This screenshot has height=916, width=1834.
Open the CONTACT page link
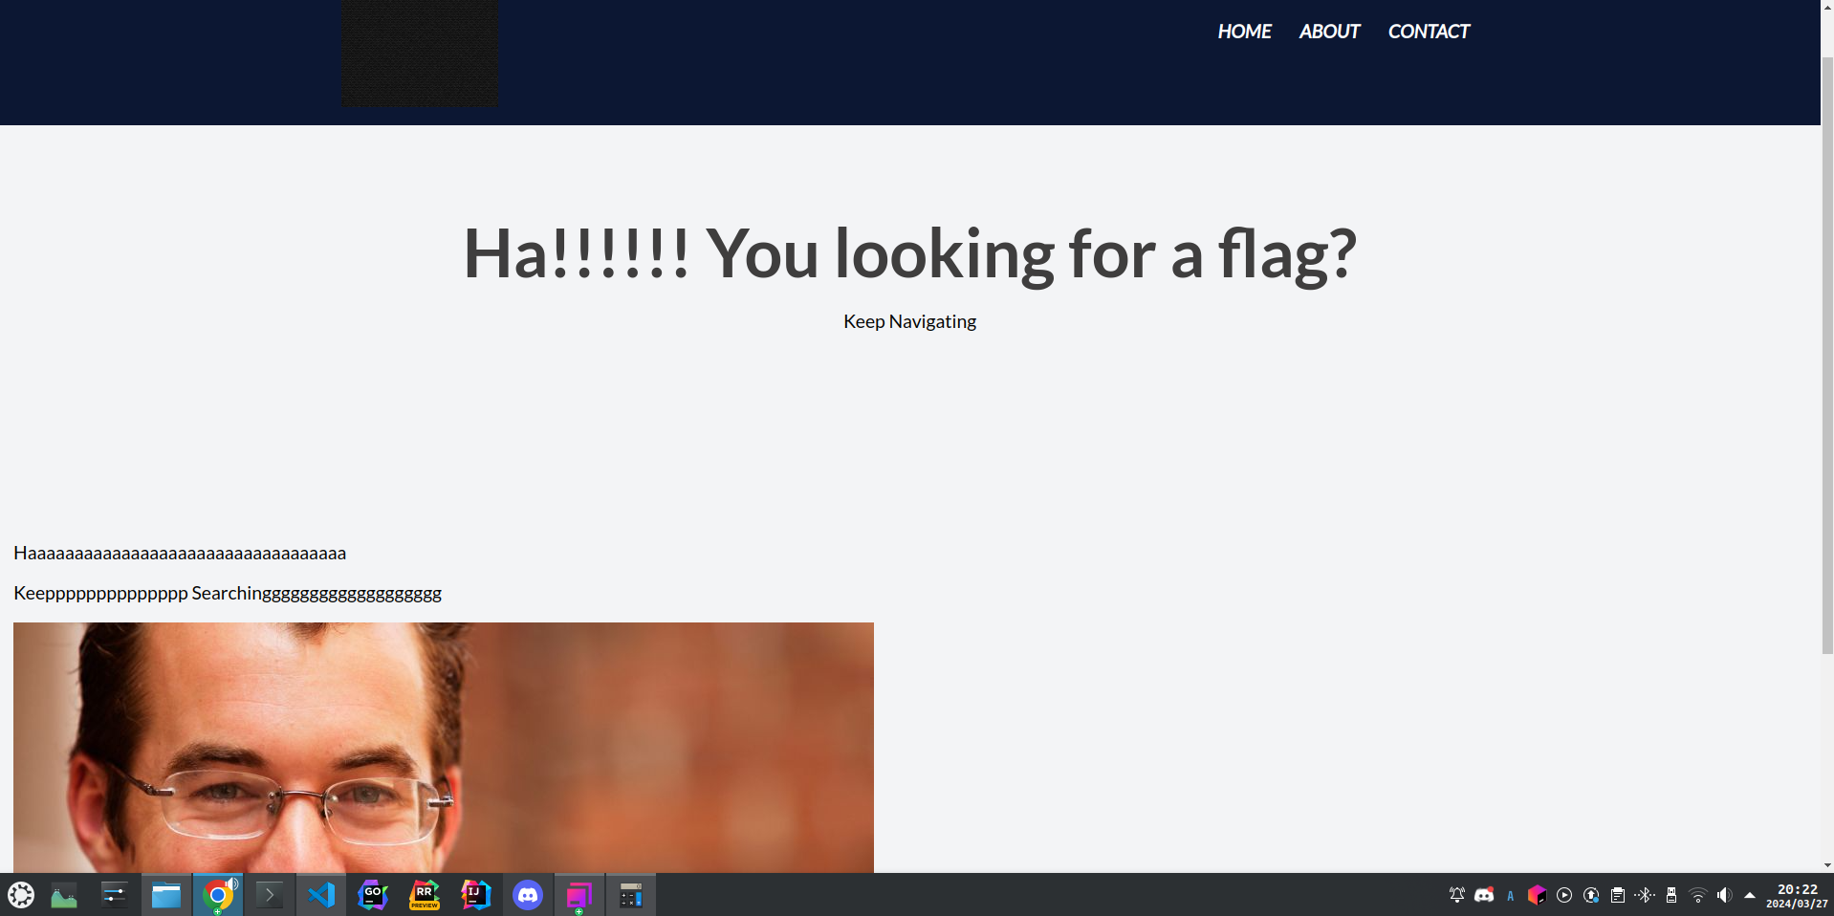pyautogui.click(x=1429, y=32)
